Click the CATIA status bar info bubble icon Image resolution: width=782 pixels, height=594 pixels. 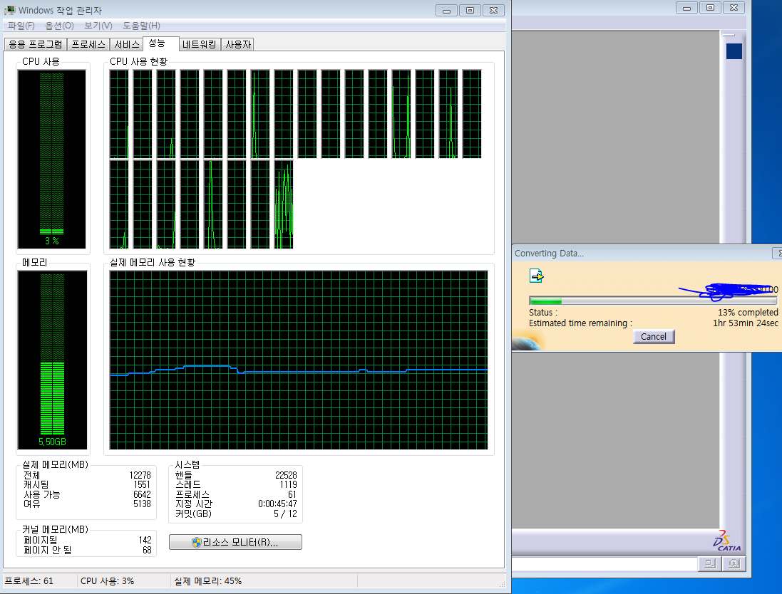pyautogui.click(x=734, y=563)
